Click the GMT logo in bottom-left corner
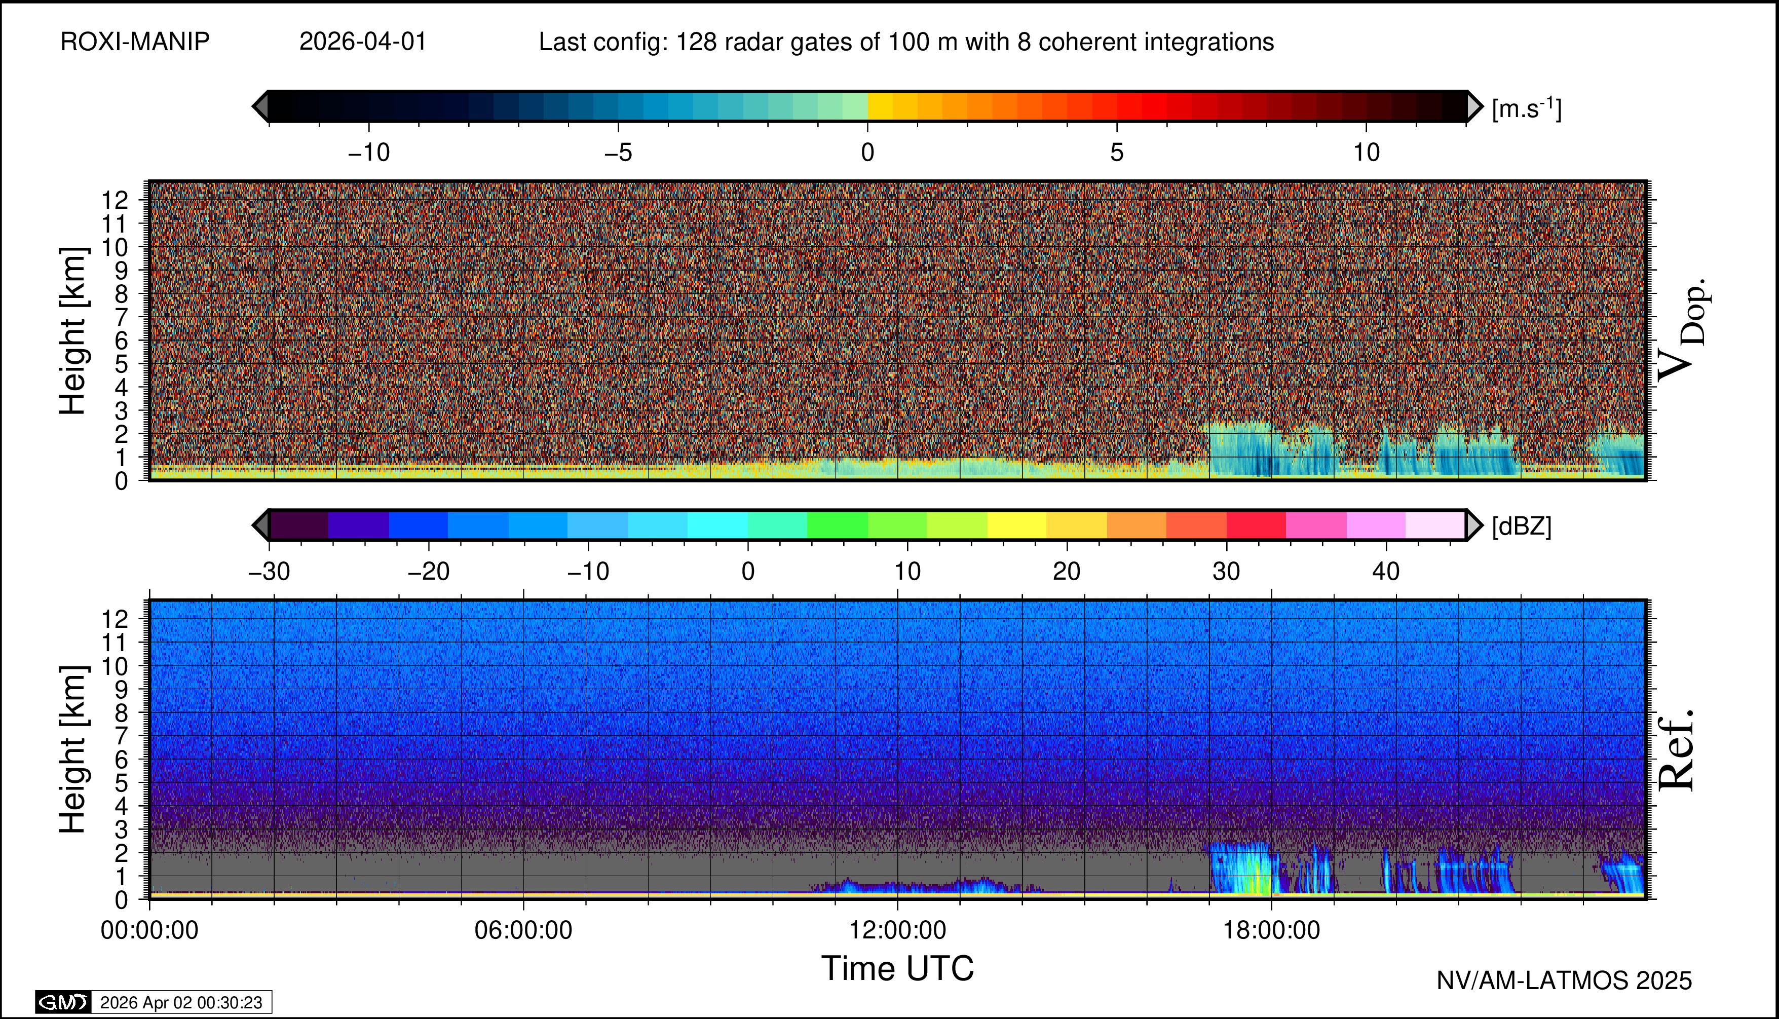Image resolution: width=1779 pixels, height=1019 pixels. [x=63, y=1002]
